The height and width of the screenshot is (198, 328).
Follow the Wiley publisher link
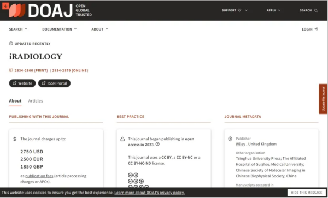[241, 144]
